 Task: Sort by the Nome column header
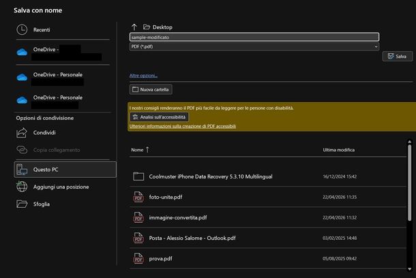tap(137, 150)
